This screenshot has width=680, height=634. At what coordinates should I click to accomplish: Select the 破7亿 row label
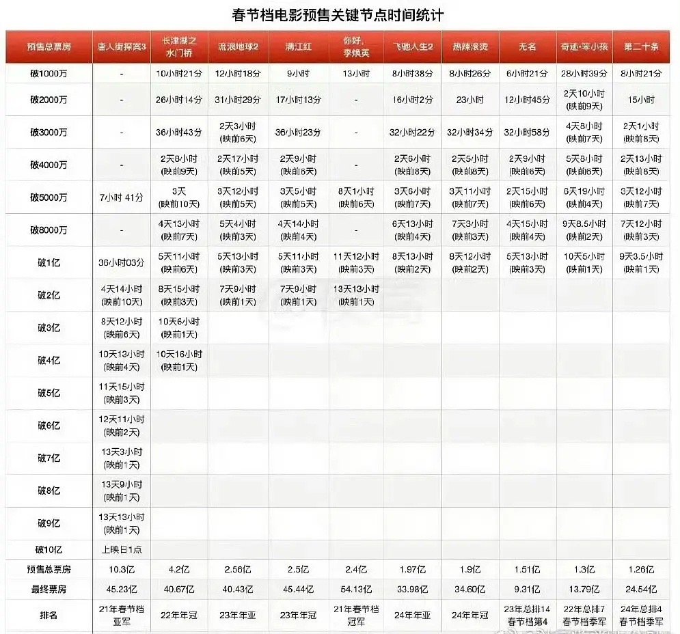[49, 458]
